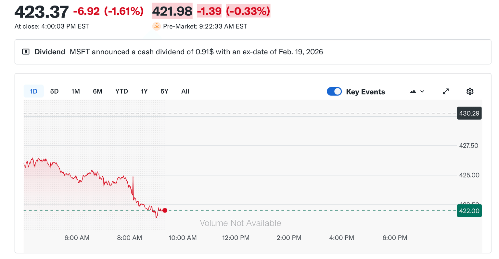Screen dimensions: 499x259
Task: Choose the 6M time range
Action: [97, 91]
